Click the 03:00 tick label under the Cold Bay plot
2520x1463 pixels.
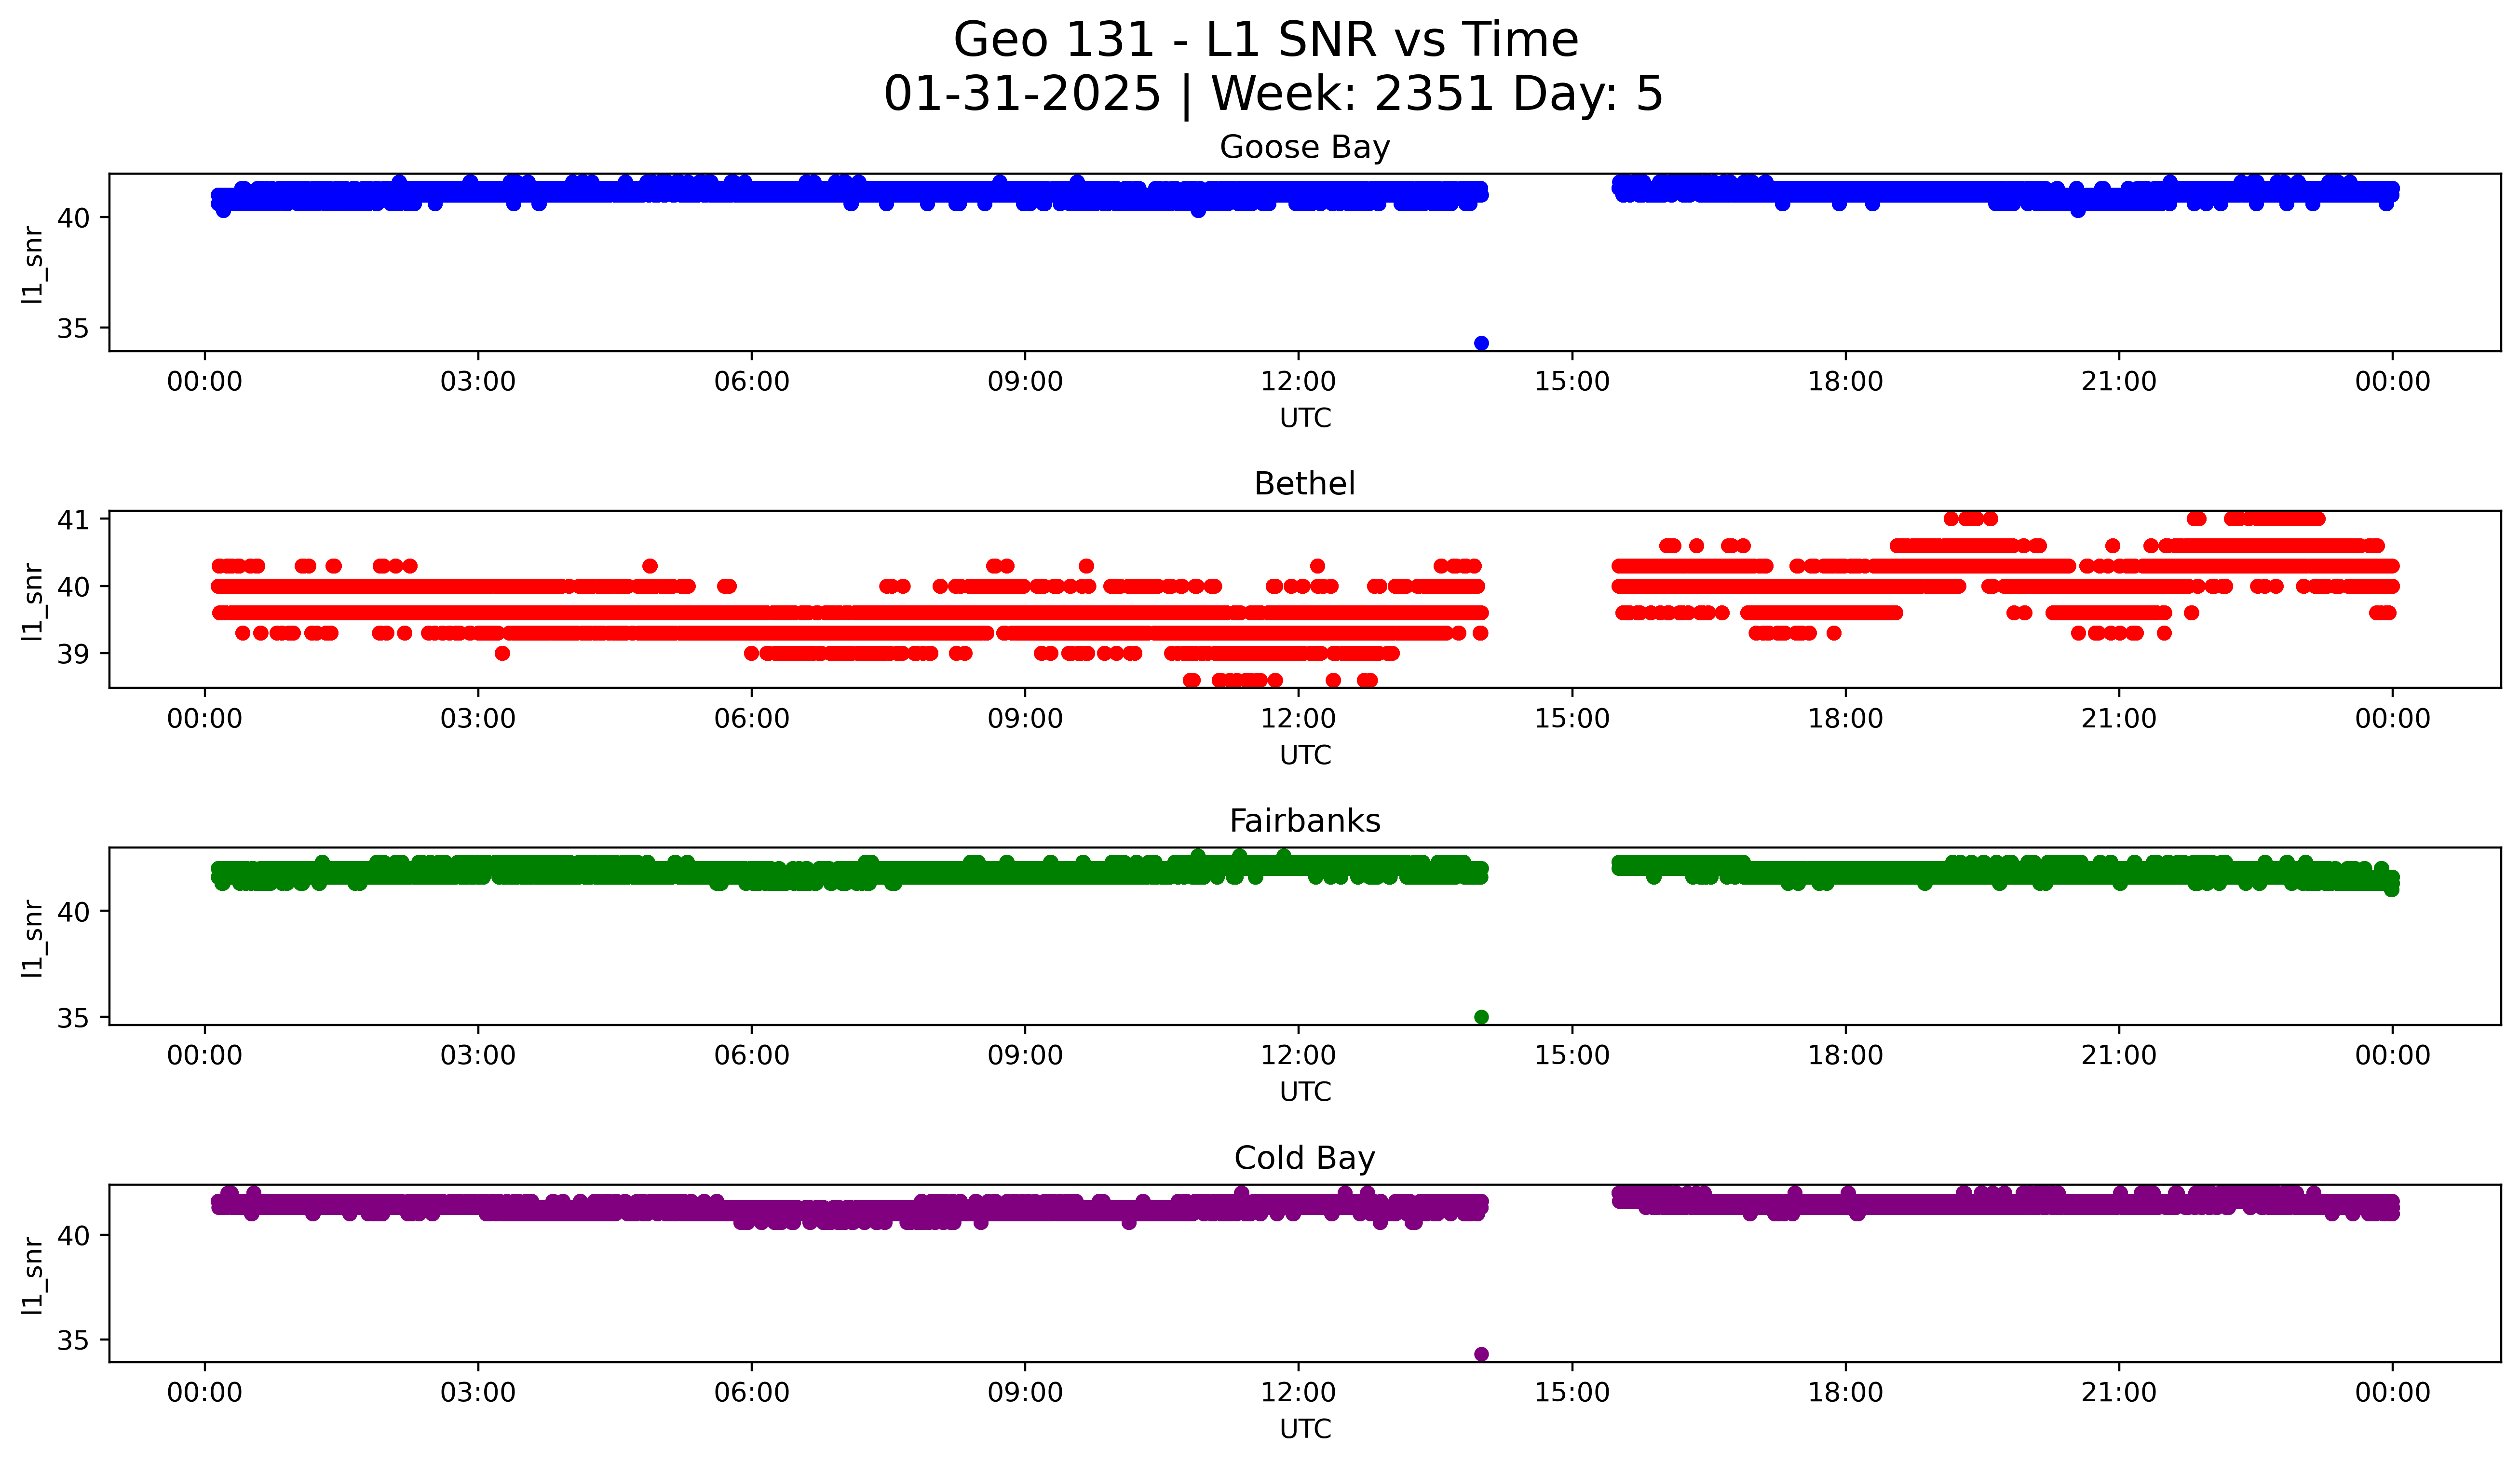(478, 1393)
